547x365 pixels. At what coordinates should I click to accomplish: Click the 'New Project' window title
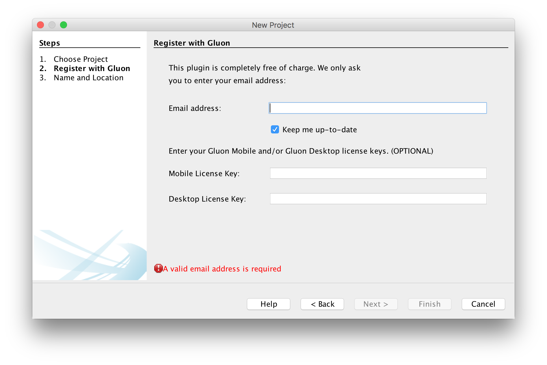click(x=273, y=25)
